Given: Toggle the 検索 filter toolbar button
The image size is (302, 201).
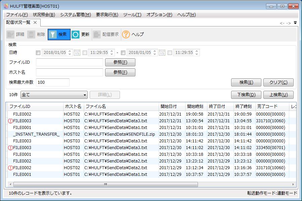Looking at the screenshot, I should pyautogui.click(x=59, y=35).
